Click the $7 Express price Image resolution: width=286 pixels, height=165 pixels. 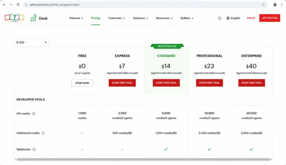[122, 66]
